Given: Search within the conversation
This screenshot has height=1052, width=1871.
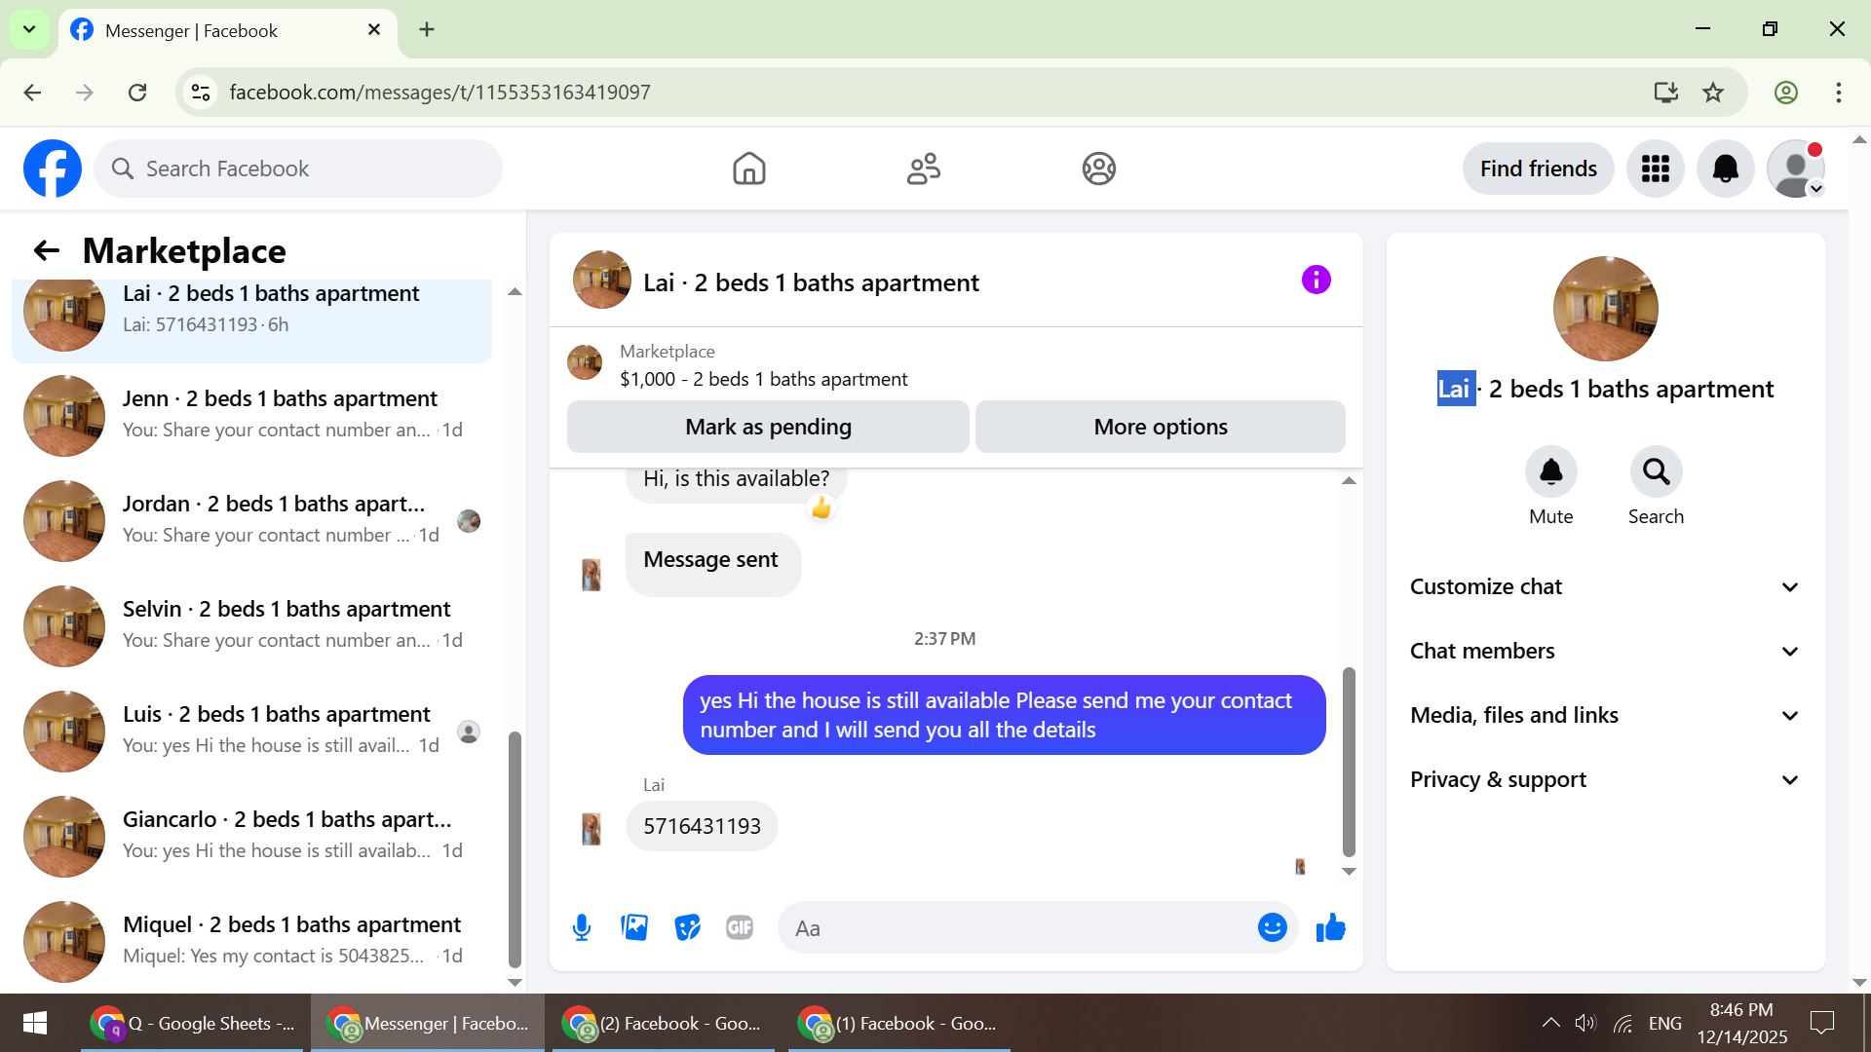Looking at the screenshot, I should pyautogui.click(x=1656, y=472).
